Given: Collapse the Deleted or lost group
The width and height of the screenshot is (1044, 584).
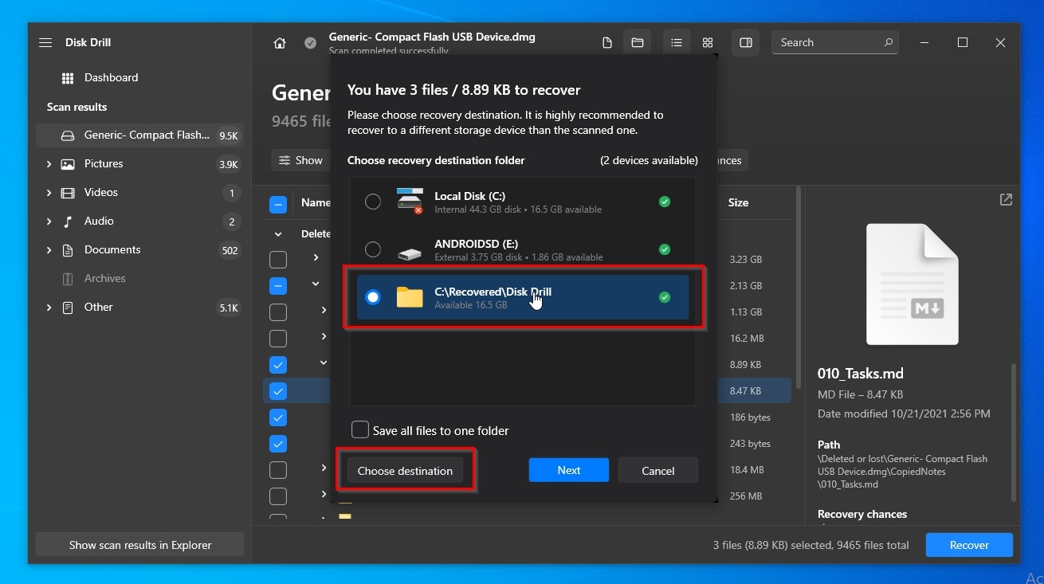Looking at the screenshot, I should pos(278,234).
